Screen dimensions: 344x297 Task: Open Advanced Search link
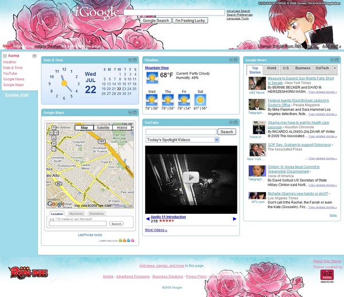click(x=239, y=11)
